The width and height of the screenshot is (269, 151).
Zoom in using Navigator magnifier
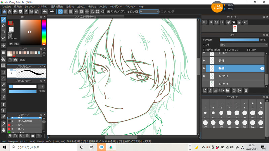pyautogui.click(x=211, y=22)
